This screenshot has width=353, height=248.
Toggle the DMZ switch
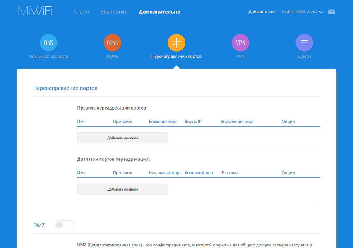click(65, 225)
